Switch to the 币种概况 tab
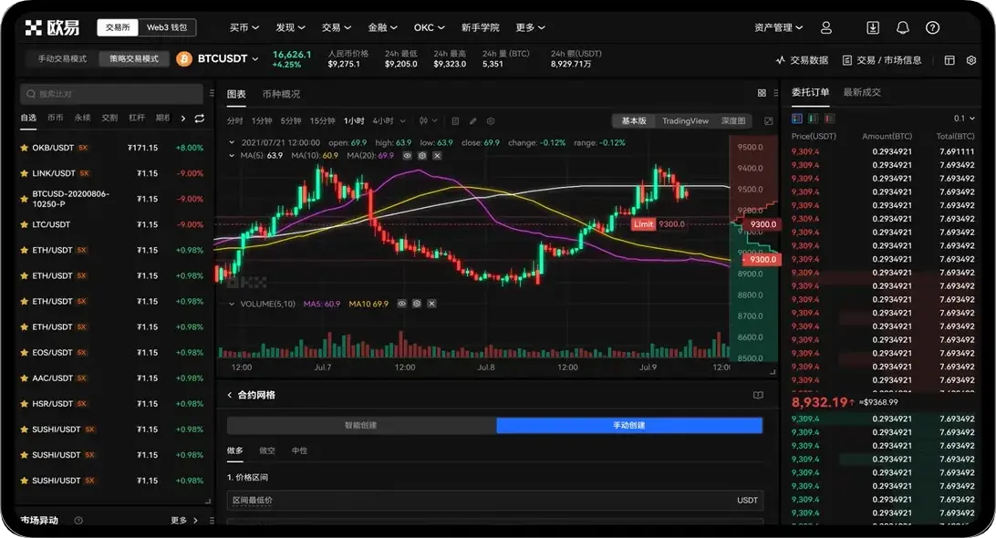Image resolution: width=996 pixels, height=538 pixels. pos(281,94)
